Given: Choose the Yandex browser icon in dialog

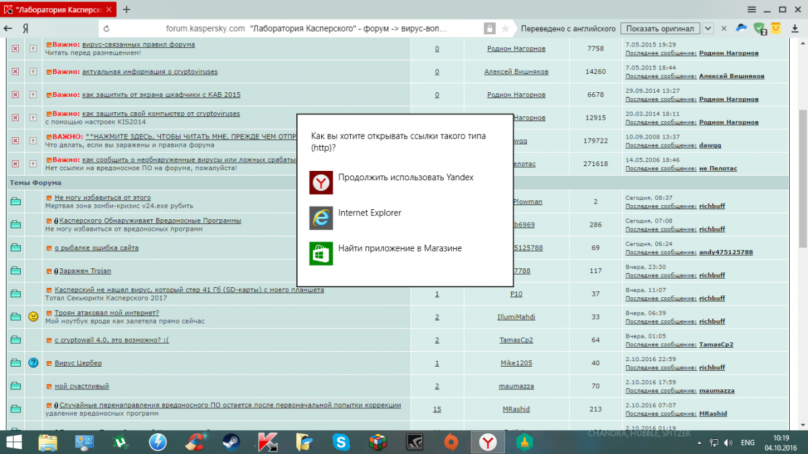Looking at the screenshot, I should point(321,182).
